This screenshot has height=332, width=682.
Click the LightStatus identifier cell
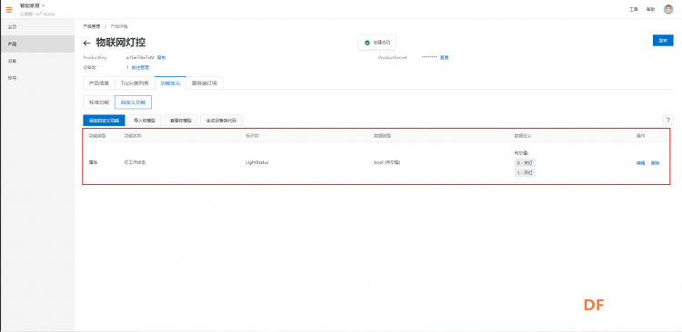click(x=257, y=163)
